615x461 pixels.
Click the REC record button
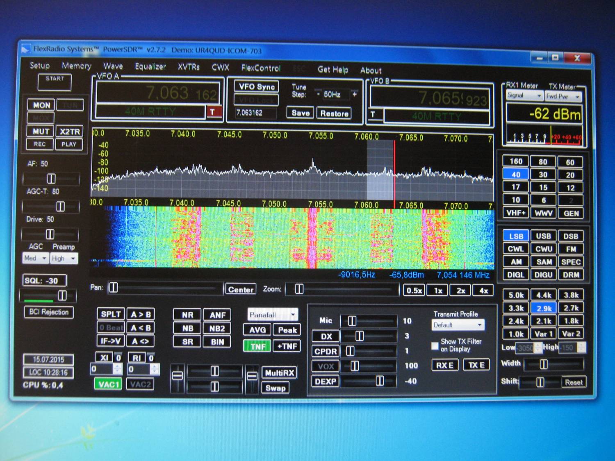click(40, 144)
